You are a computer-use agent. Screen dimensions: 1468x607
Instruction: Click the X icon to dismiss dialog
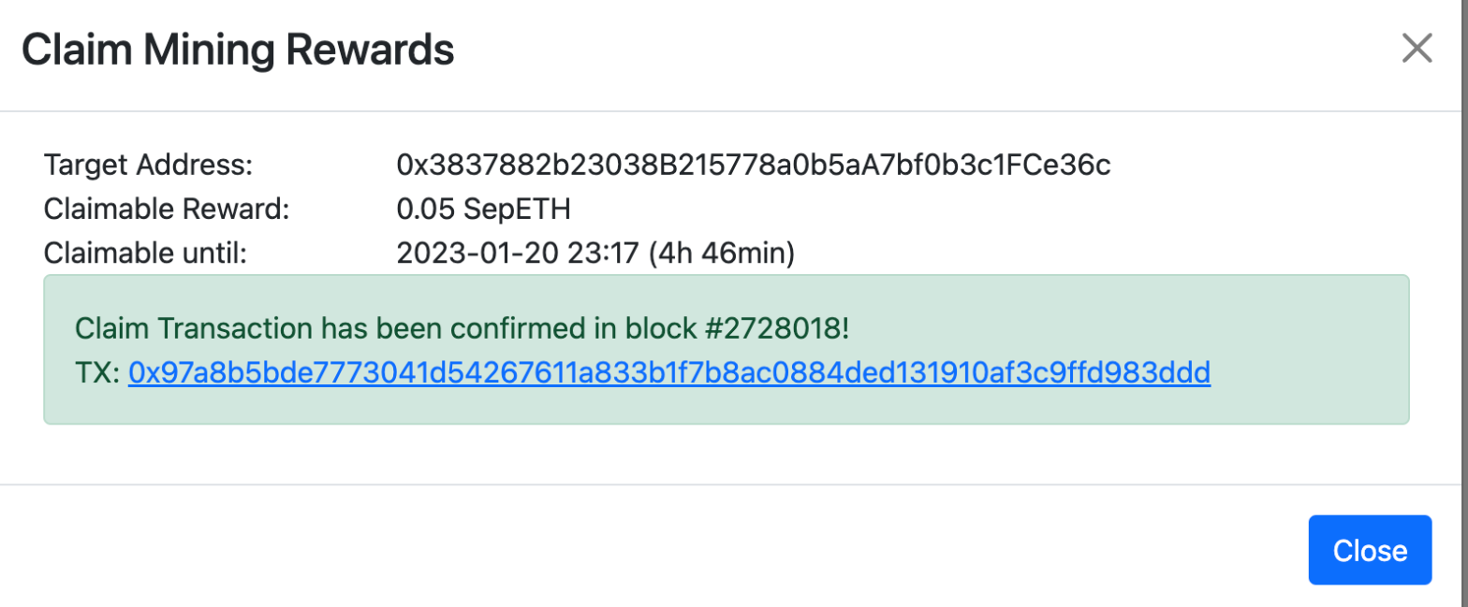click(1417, 48)
